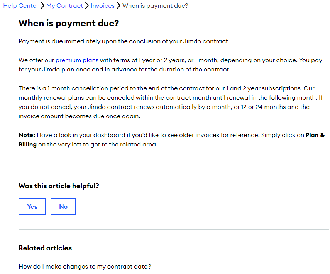
Task: Click the chevron after Help Center
Action: (x=42, y=6)
